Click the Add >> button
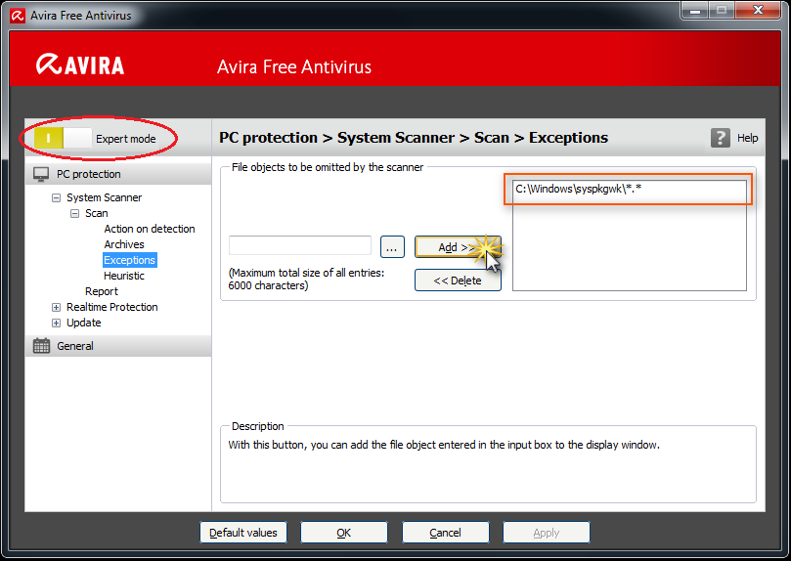This screenshot has width=791, height=561. 458,247
